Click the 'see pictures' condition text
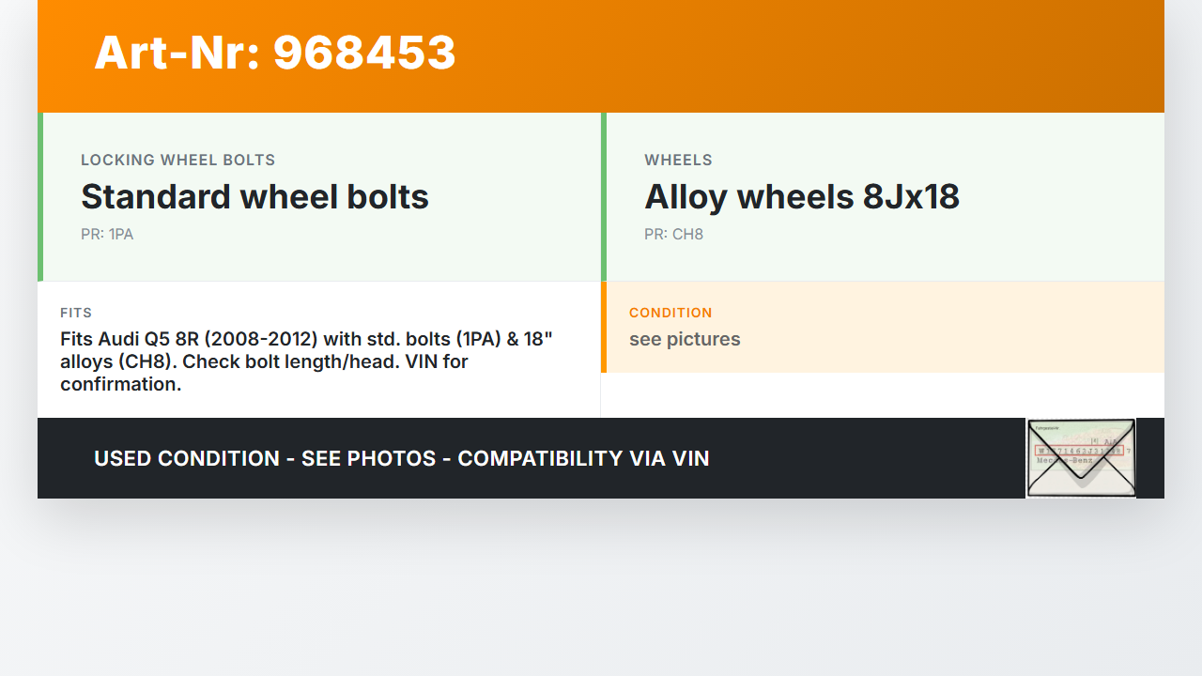 (x=685, y=339)
